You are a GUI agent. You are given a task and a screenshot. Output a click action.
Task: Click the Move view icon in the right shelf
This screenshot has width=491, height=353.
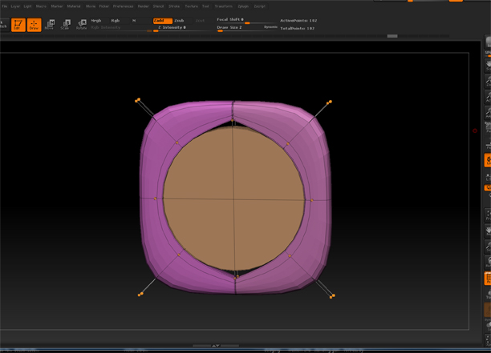click(488, 231)
